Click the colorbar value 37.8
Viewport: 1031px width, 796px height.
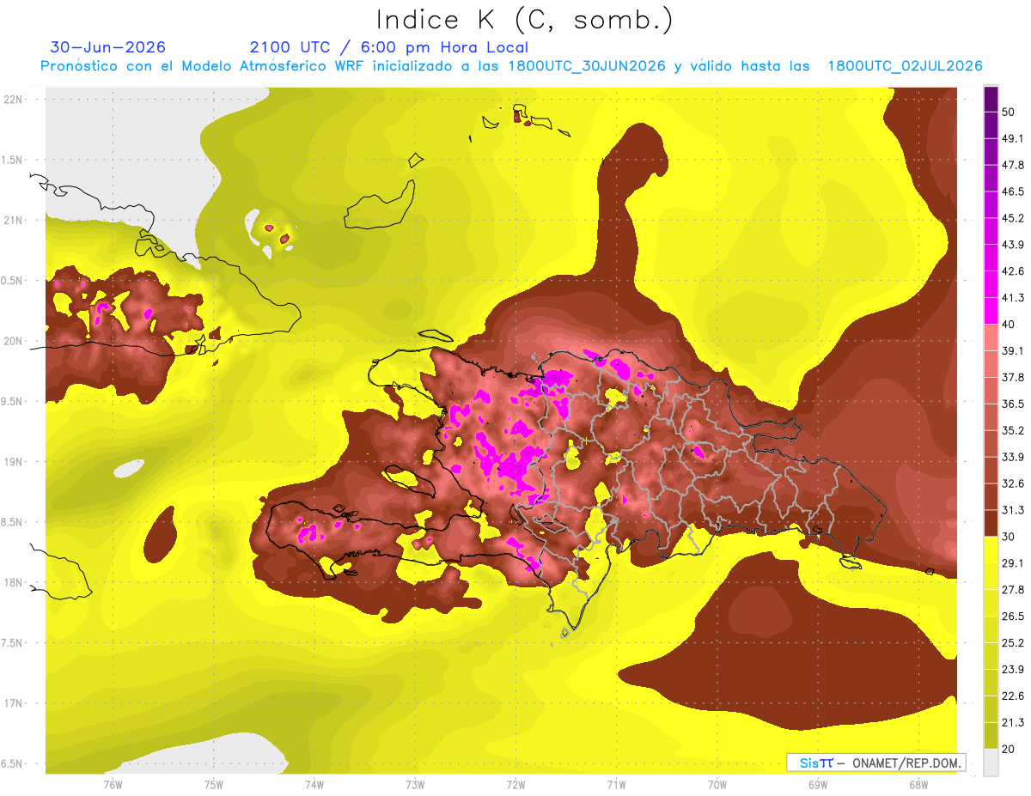[1012, 377]
